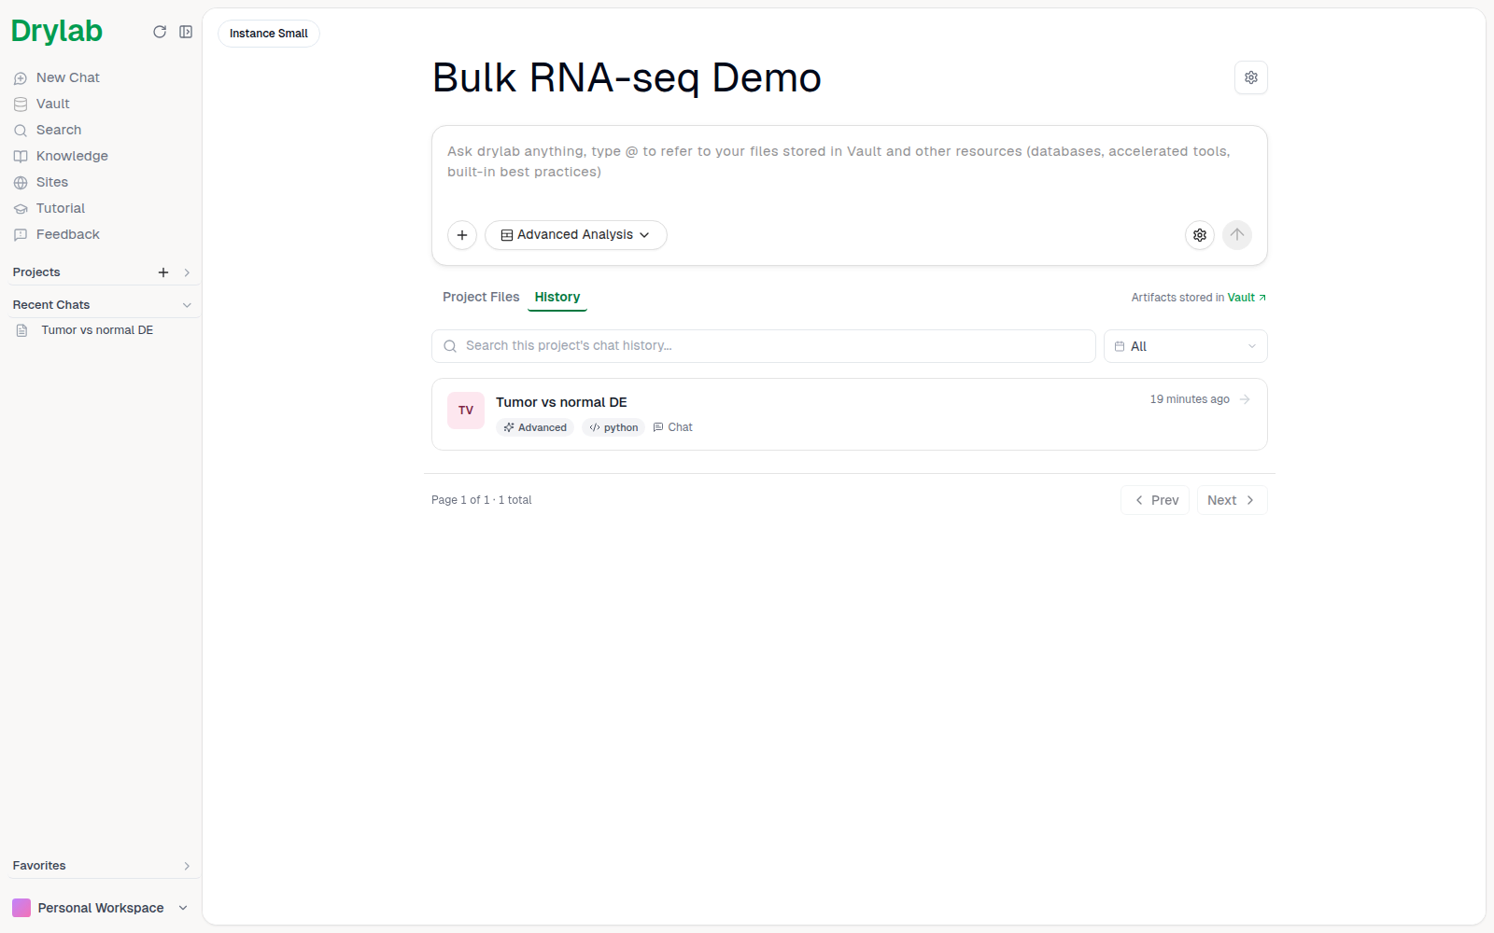Open project settings gear by title
This screenshot has width=1494, height=933.
click(x=1251, y=77)
